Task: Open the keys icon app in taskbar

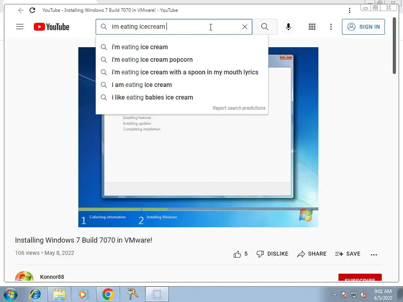Action: [x=133, y=294]
